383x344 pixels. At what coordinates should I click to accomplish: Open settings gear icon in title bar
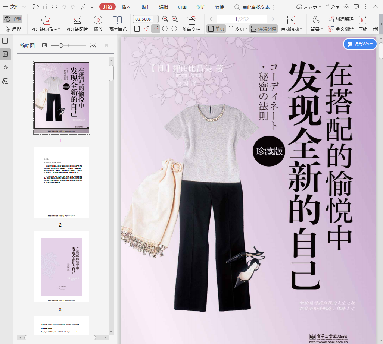(346, 7)
